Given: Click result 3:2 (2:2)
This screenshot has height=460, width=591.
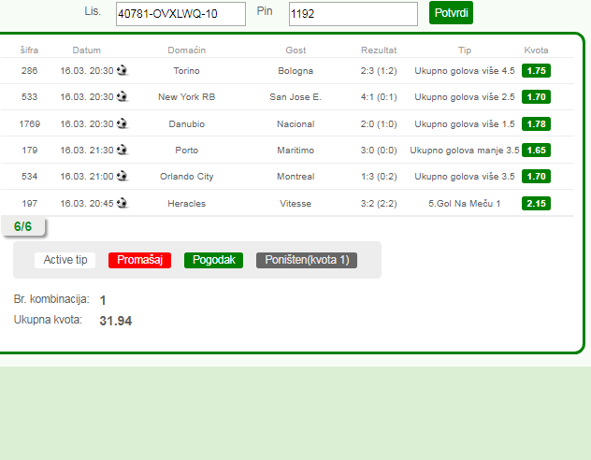Looking at the screenshot, I should pos(379,204).
